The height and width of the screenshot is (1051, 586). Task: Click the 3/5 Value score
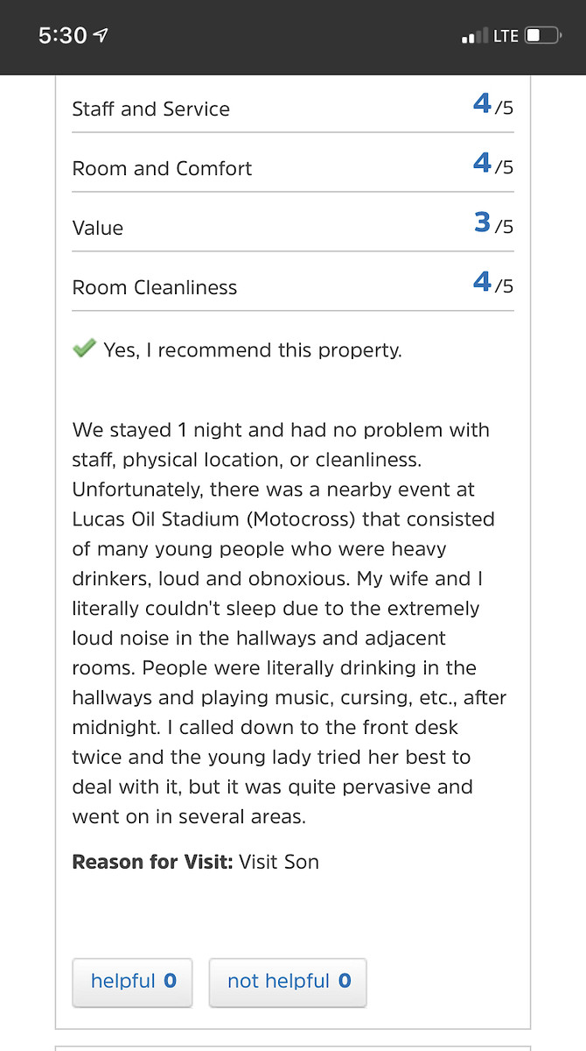(493, 224)
